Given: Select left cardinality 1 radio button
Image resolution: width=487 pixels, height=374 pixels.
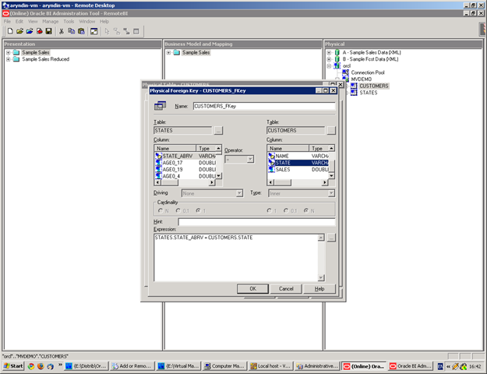Looking at the screenshot, I should [x=199, y=210].
